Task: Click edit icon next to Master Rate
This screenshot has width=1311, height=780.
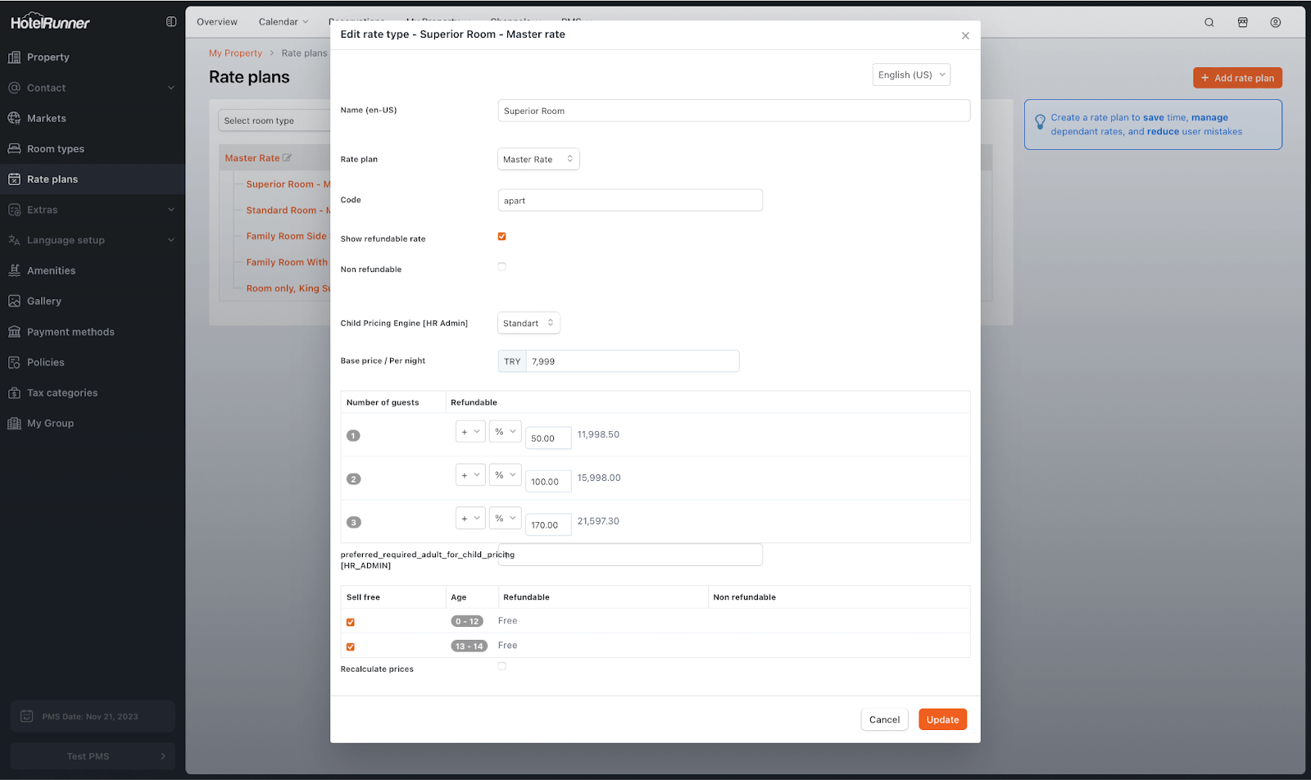Action: pyautogui.click(x=287, y=158)
